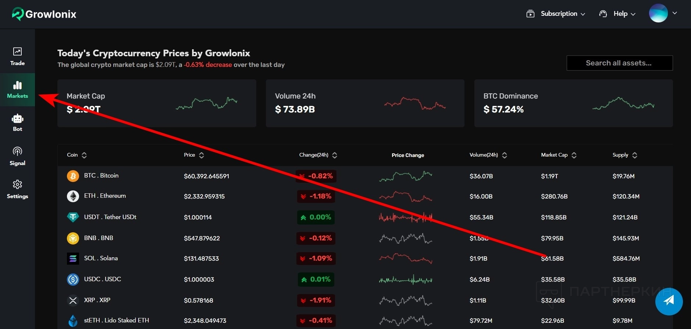Open the profile avatar dropdown

663,13
